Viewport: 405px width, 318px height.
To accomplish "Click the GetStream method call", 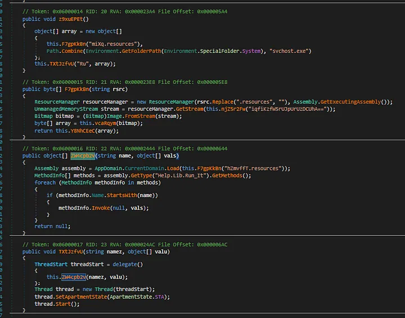I will (190, 109).
